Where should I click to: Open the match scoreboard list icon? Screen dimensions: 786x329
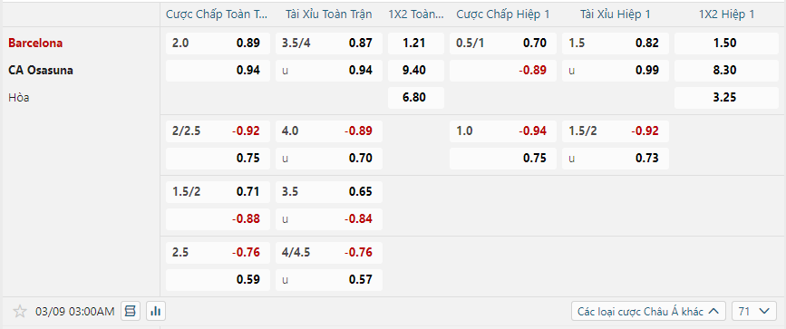pyautogui.click(x=131, y=312)
